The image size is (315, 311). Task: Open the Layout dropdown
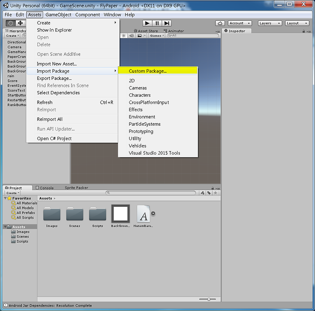297,23
